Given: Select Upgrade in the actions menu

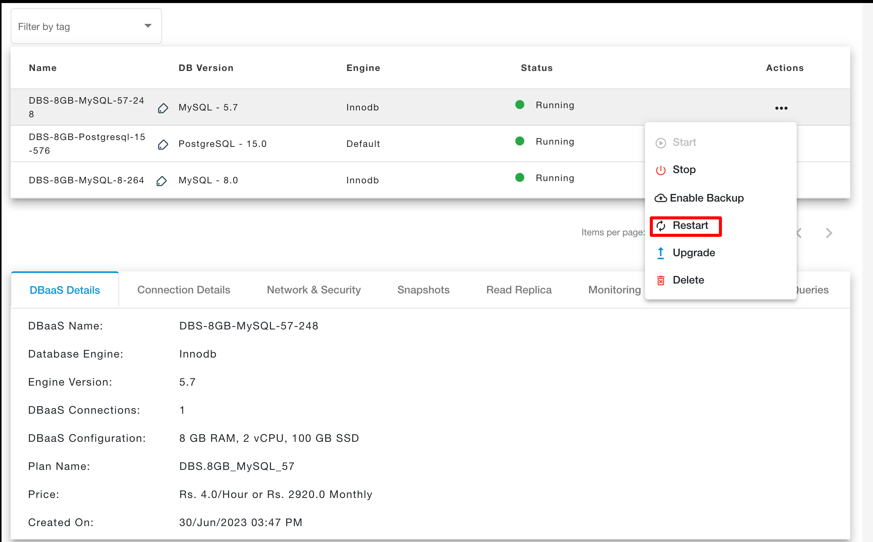Looking at the screenshot, I should [685, 253].
